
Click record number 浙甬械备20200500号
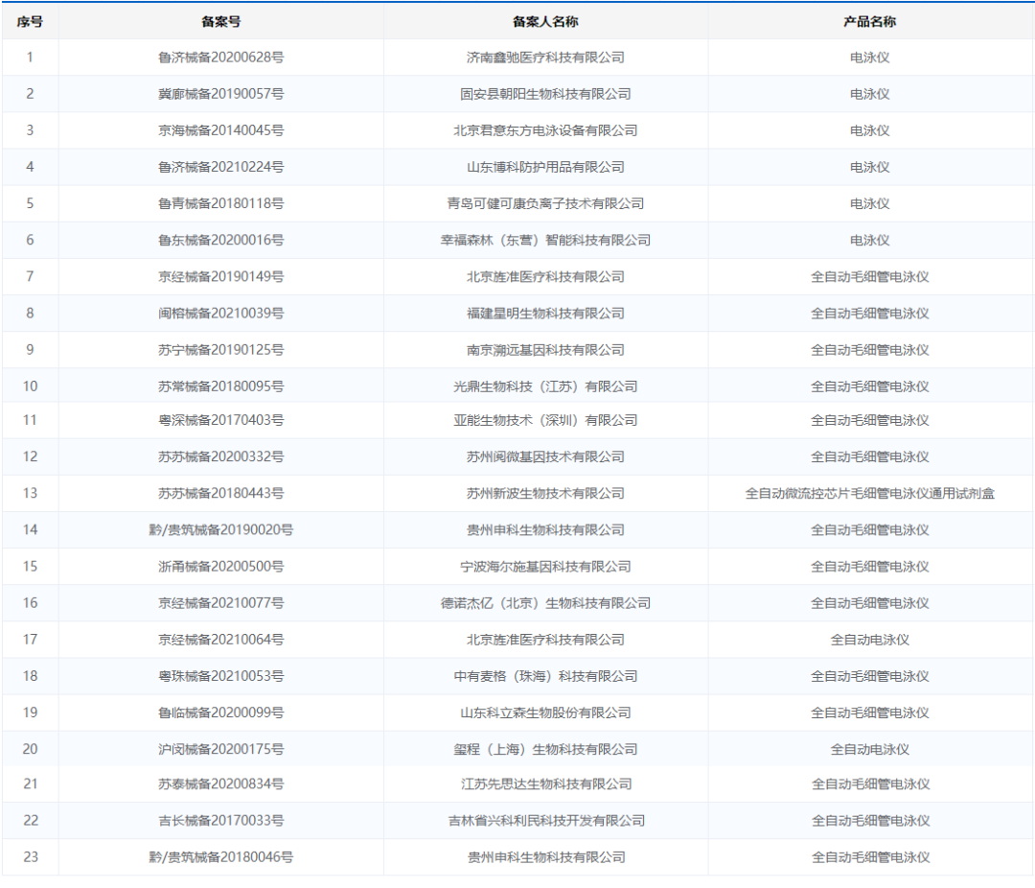pyautogui.click(x=221, y=566)
